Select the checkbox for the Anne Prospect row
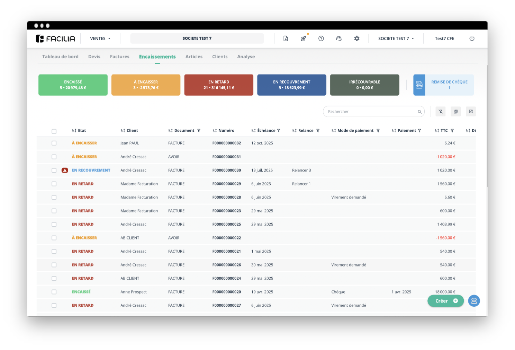The width and height of the screenshot is (515, 350). 54,292
